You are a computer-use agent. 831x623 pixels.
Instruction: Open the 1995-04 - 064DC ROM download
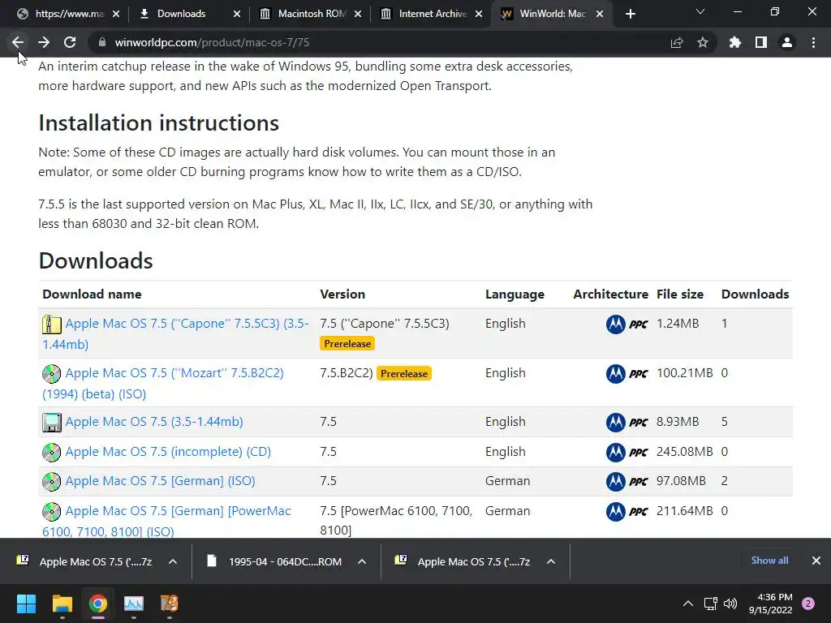click(274, 561)
